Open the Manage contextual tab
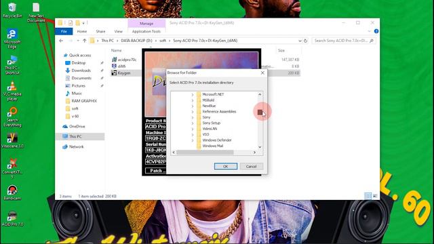This screenshot has width=434, height=244. coord(146,24)
